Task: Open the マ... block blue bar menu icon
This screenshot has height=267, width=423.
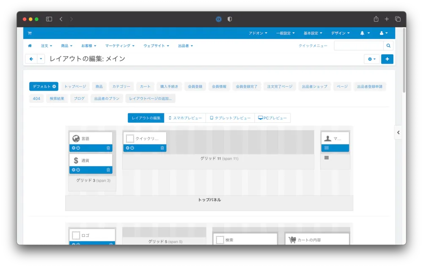Action: (327, 148)
